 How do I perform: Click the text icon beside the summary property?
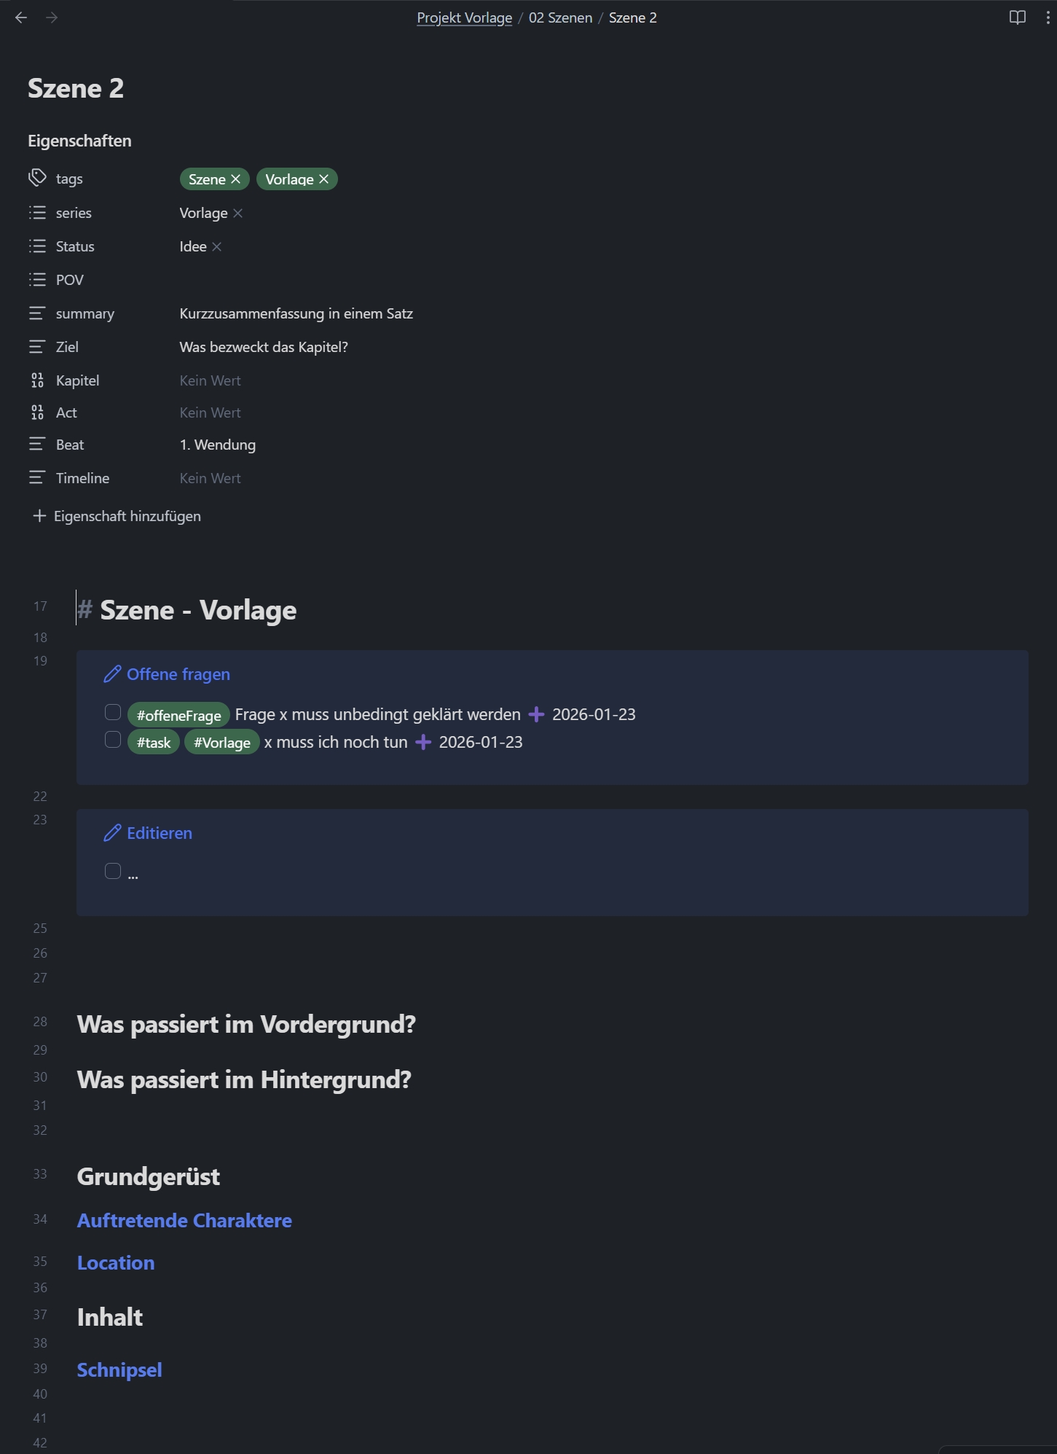pyautogui.click(x=37, y=313)
